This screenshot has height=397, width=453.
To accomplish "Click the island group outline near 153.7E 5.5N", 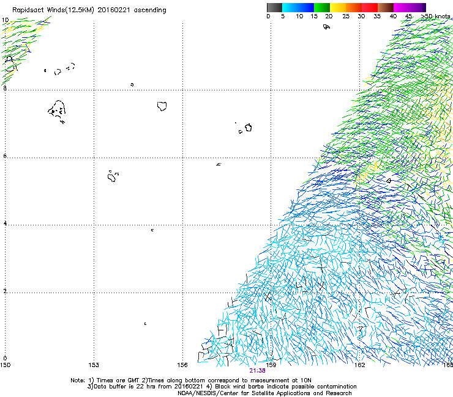I will pos(113,176).
